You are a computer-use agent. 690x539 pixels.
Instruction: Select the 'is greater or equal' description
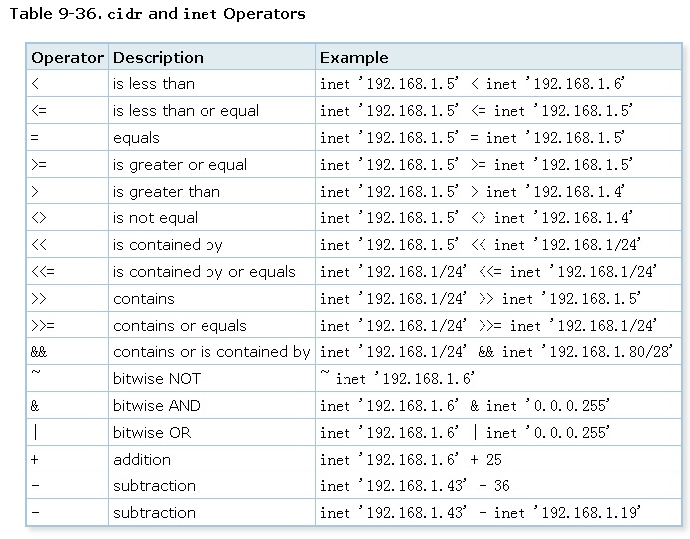tap(180, 165)
